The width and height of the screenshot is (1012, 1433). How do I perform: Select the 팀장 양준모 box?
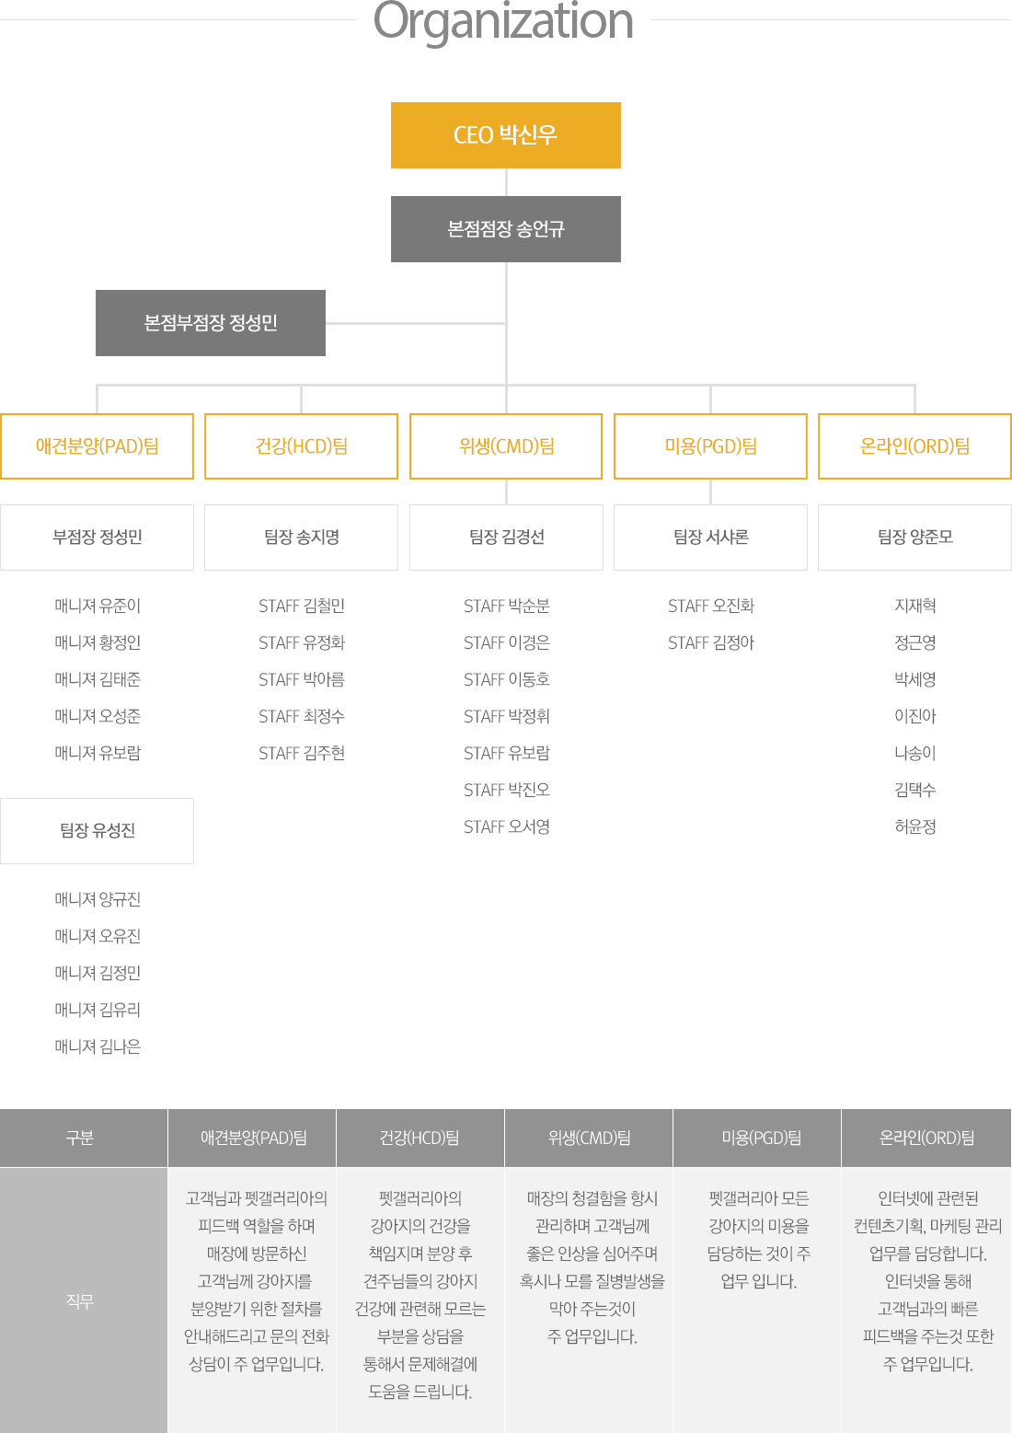914,537
